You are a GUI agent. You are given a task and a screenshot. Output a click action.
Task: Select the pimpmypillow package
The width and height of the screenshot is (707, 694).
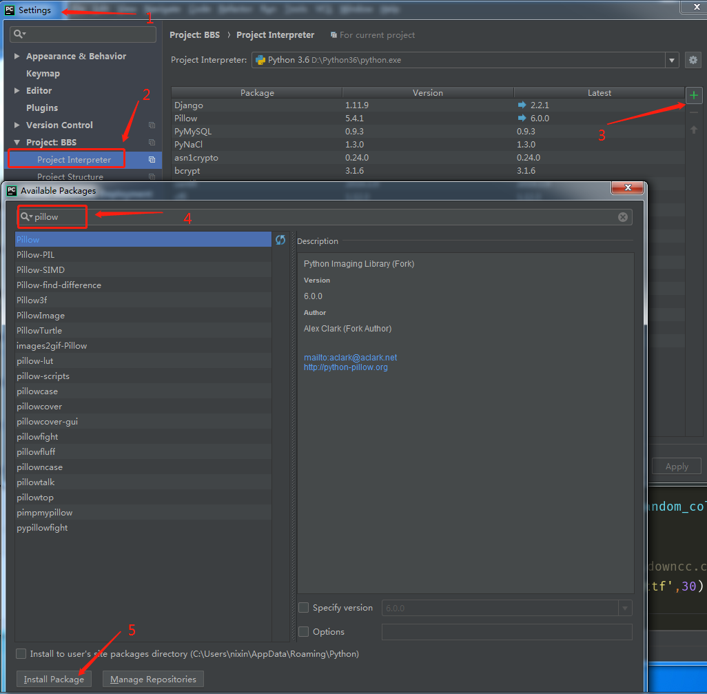pyautogui.click(x=143, y=513)
